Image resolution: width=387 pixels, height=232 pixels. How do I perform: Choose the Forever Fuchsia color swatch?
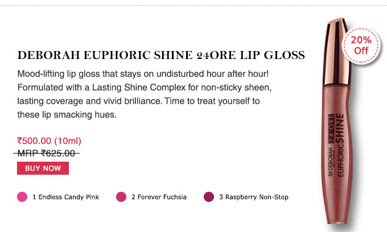121,197
